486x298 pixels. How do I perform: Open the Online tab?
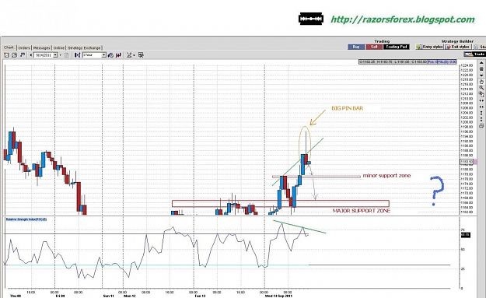[59, 47]
